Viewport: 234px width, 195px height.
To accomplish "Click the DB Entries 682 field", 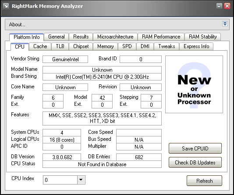I will pyautogui.click(x=139, y=157).
